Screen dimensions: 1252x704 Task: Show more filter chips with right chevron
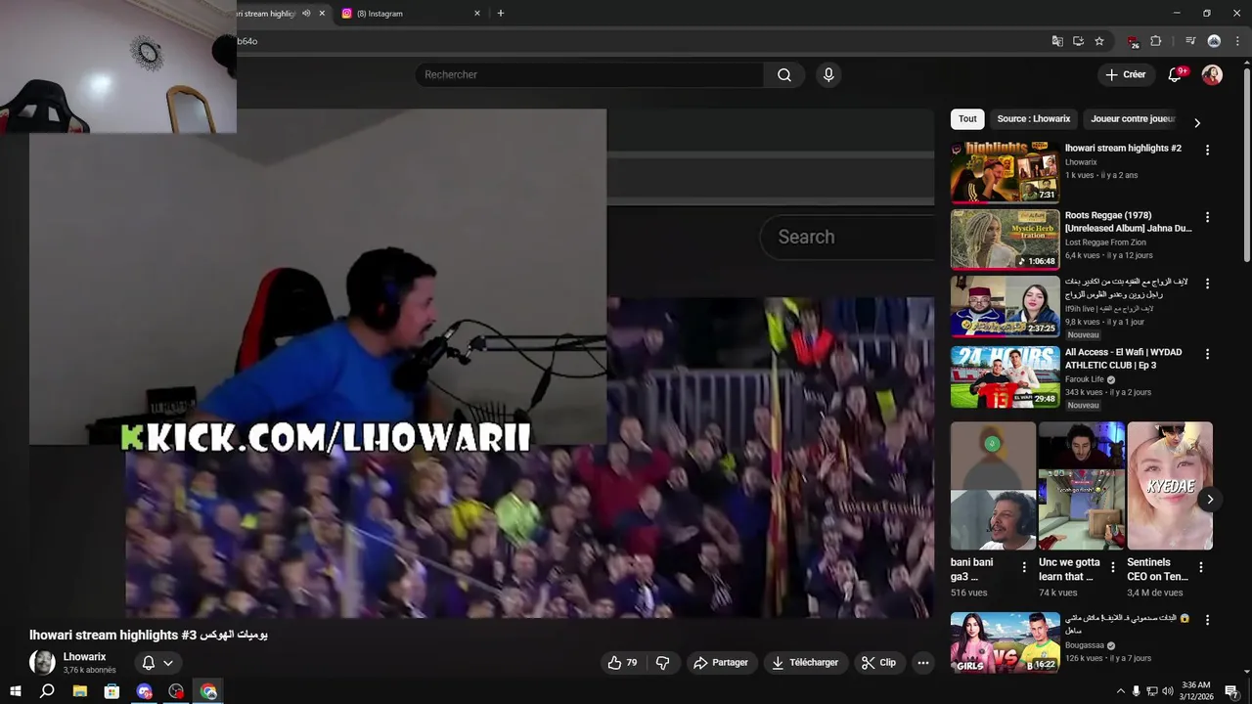(x=1196, y=123)
